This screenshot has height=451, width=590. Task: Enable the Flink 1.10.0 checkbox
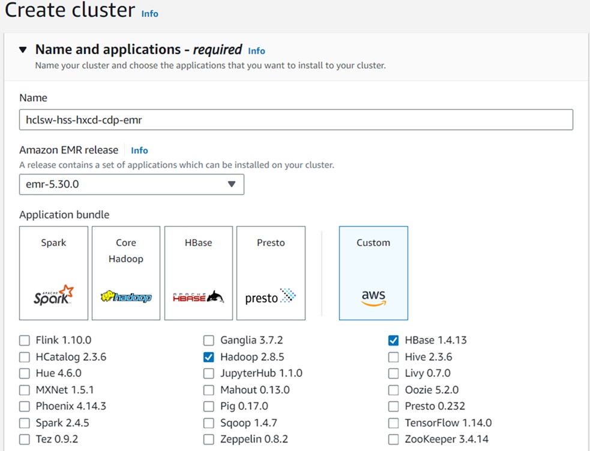(x=24, y=341)
